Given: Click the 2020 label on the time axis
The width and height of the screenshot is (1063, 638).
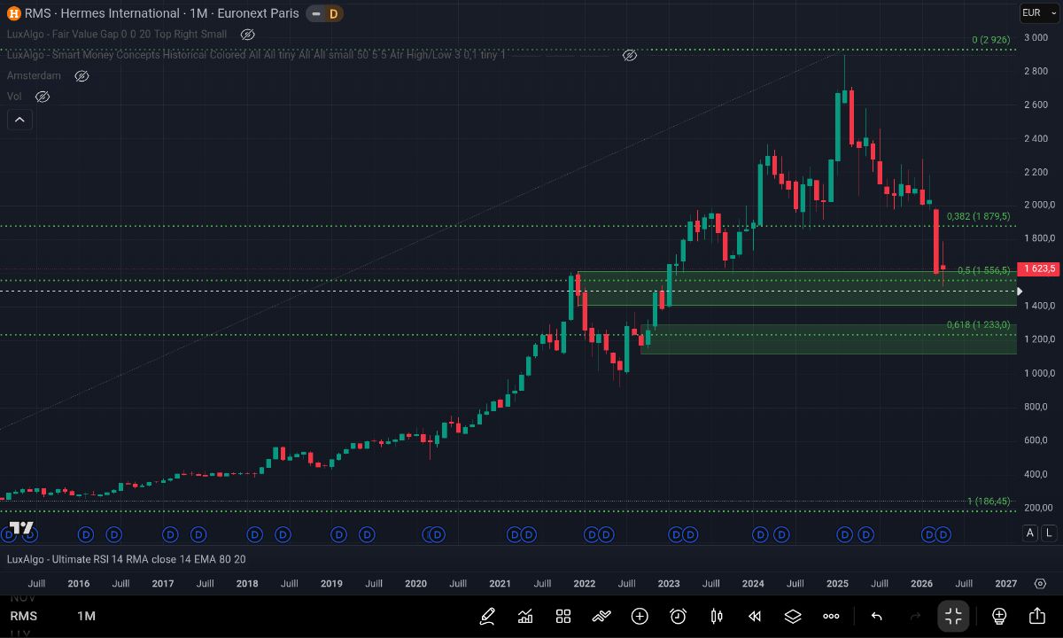Looking at the screenshot, I should pyautogui.click(x=415, y=583).
